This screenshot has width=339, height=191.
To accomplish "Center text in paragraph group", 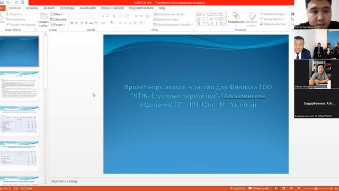I will point(125,23).
